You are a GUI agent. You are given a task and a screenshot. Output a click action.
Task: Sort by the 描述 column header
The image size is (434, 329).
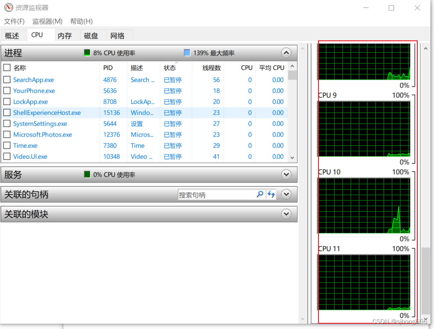click(144, 68)
